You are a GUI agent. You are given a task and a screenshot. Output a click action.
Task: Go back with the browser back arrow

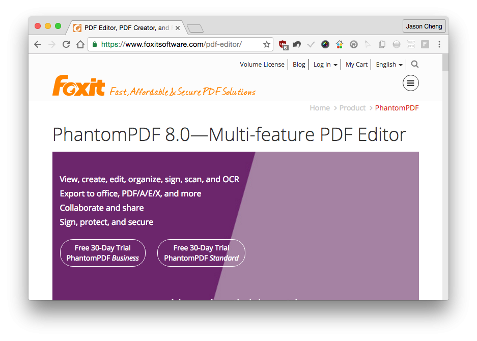[38, 44]
